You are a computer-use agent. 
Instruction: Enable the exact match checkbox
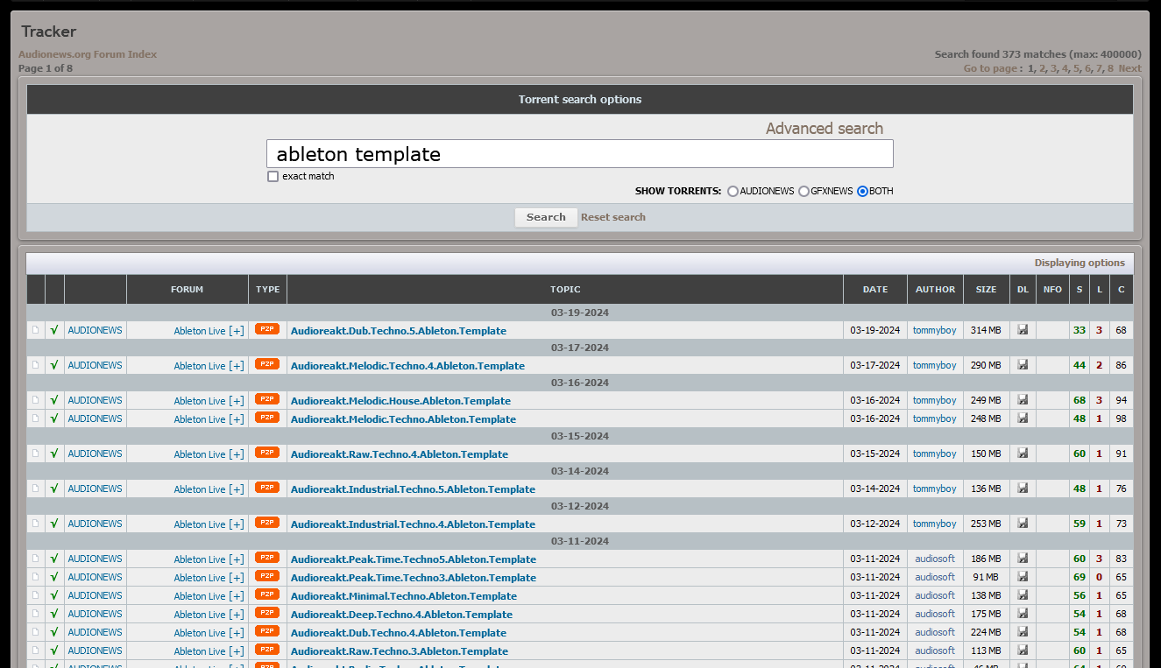pos(273,177)
